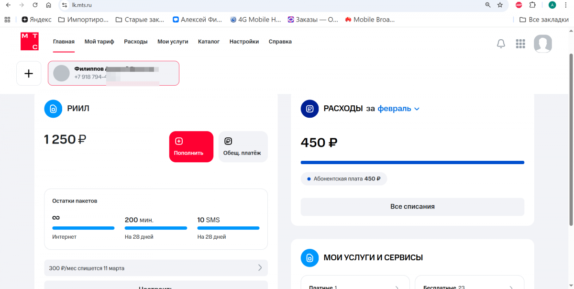Open the user profile avatar
The width and height of the screenshot is (574, 289).
[542, 44]
